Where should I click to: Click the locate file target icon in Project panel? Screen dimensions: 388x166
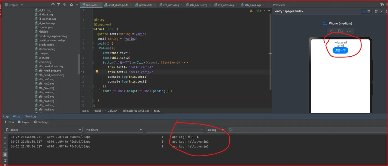point(53,5)
